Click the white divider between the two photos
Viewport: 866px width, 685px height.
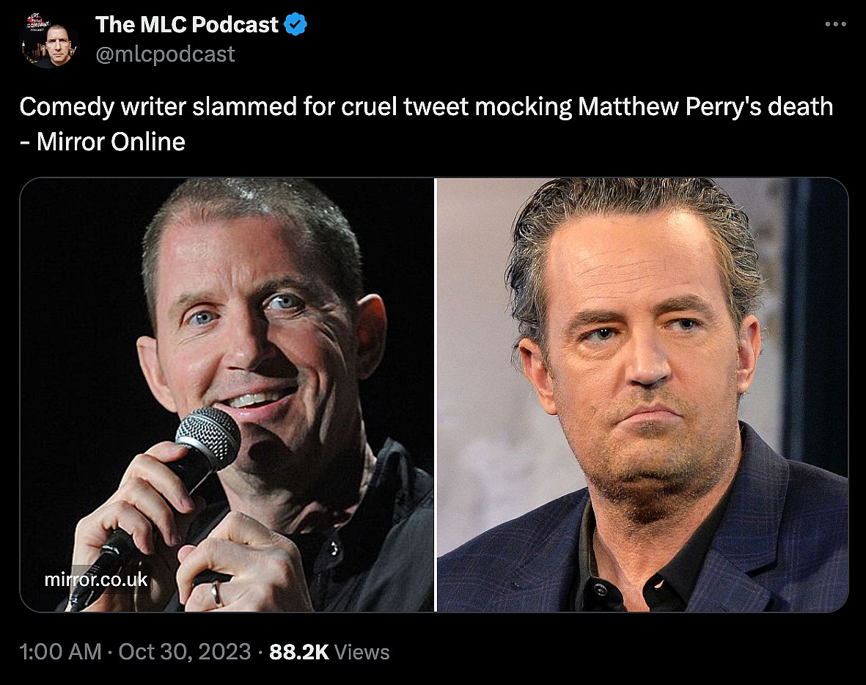pos(436,395)
